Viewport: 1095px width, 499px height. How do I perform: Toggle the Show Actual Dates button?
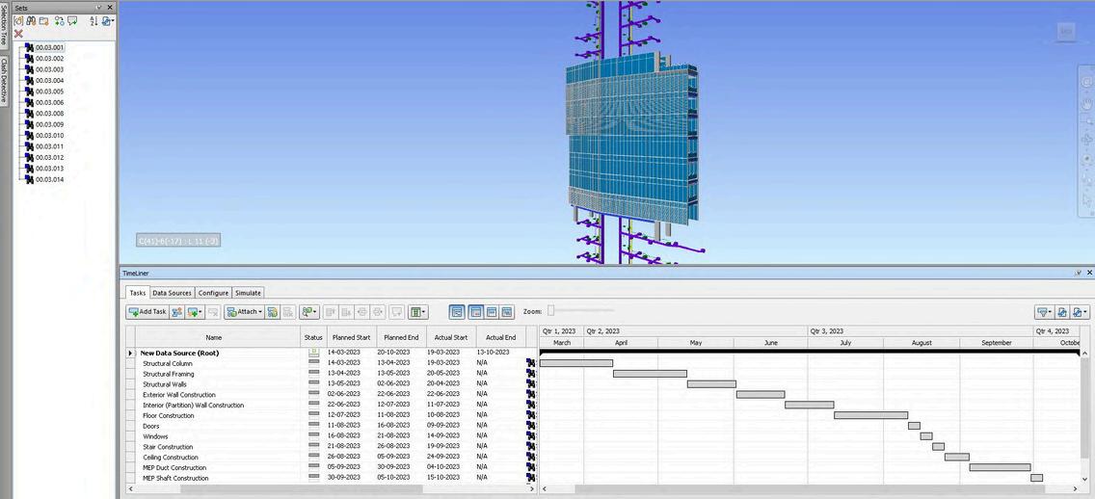pyautogui.click(x=491, y=312)
